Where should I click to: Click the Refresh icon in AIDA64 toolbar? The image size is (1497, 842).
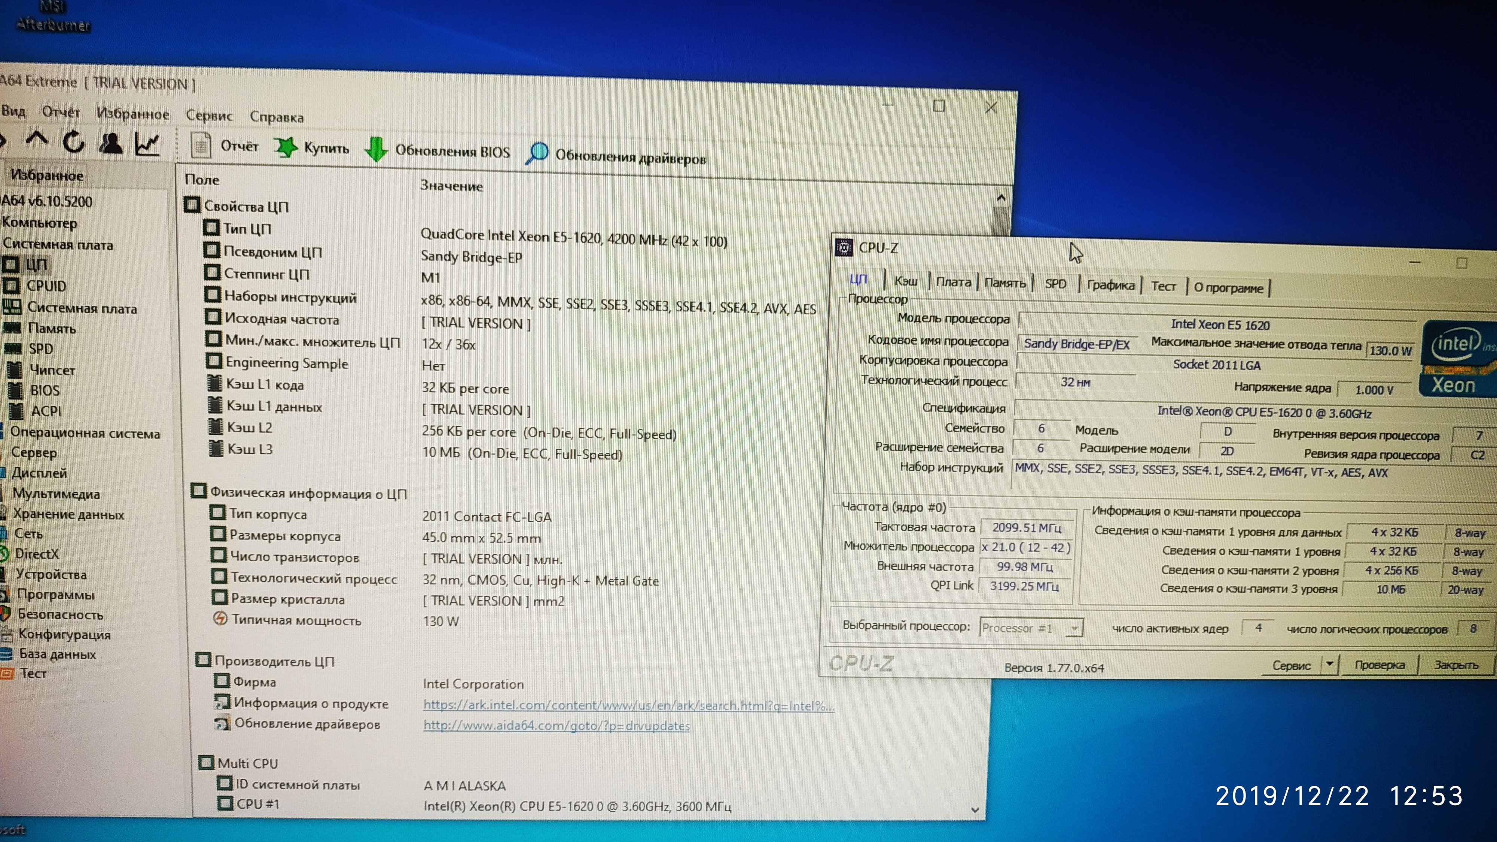(x=74, y=141)
